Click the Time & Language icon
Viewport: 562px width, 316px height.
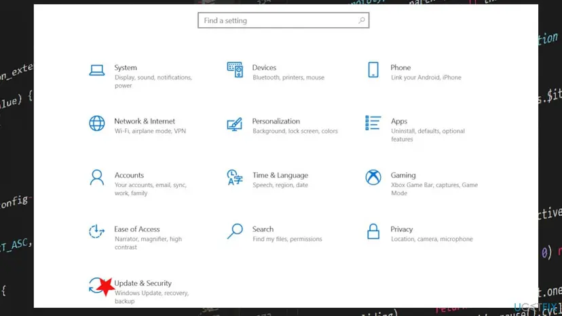[x=235, y=178]
